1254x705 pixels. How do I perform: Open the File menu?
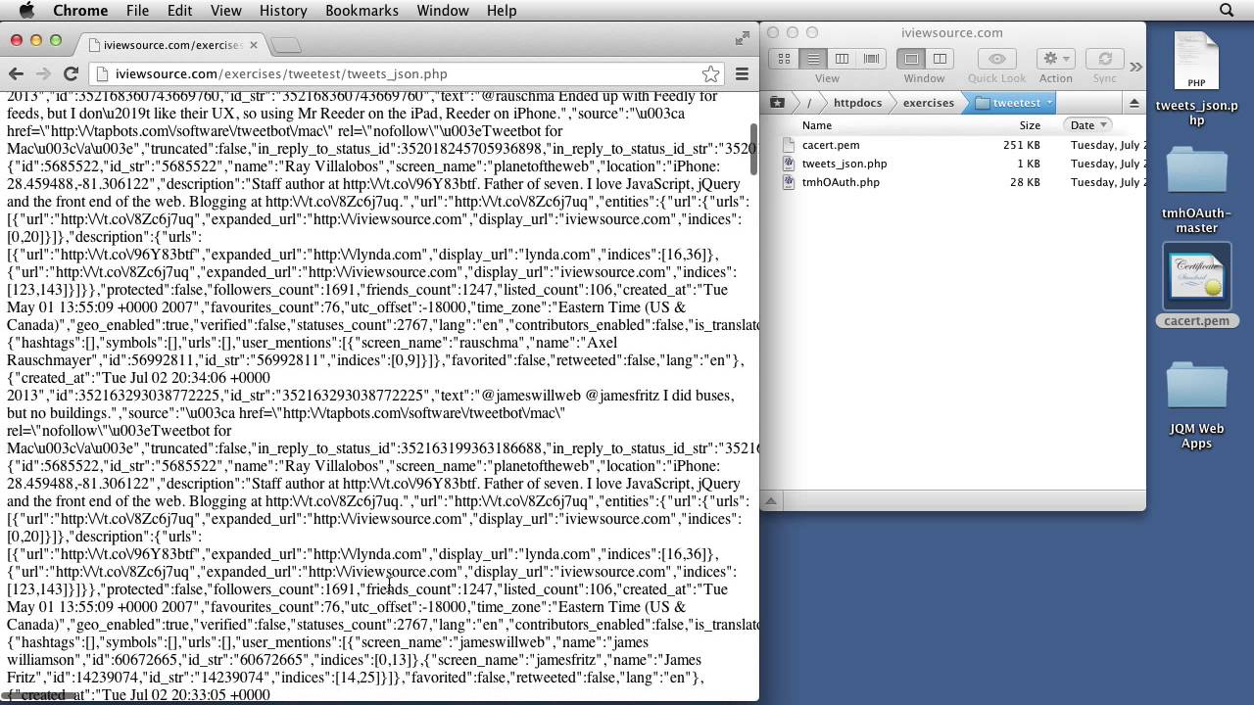(137, 11)
